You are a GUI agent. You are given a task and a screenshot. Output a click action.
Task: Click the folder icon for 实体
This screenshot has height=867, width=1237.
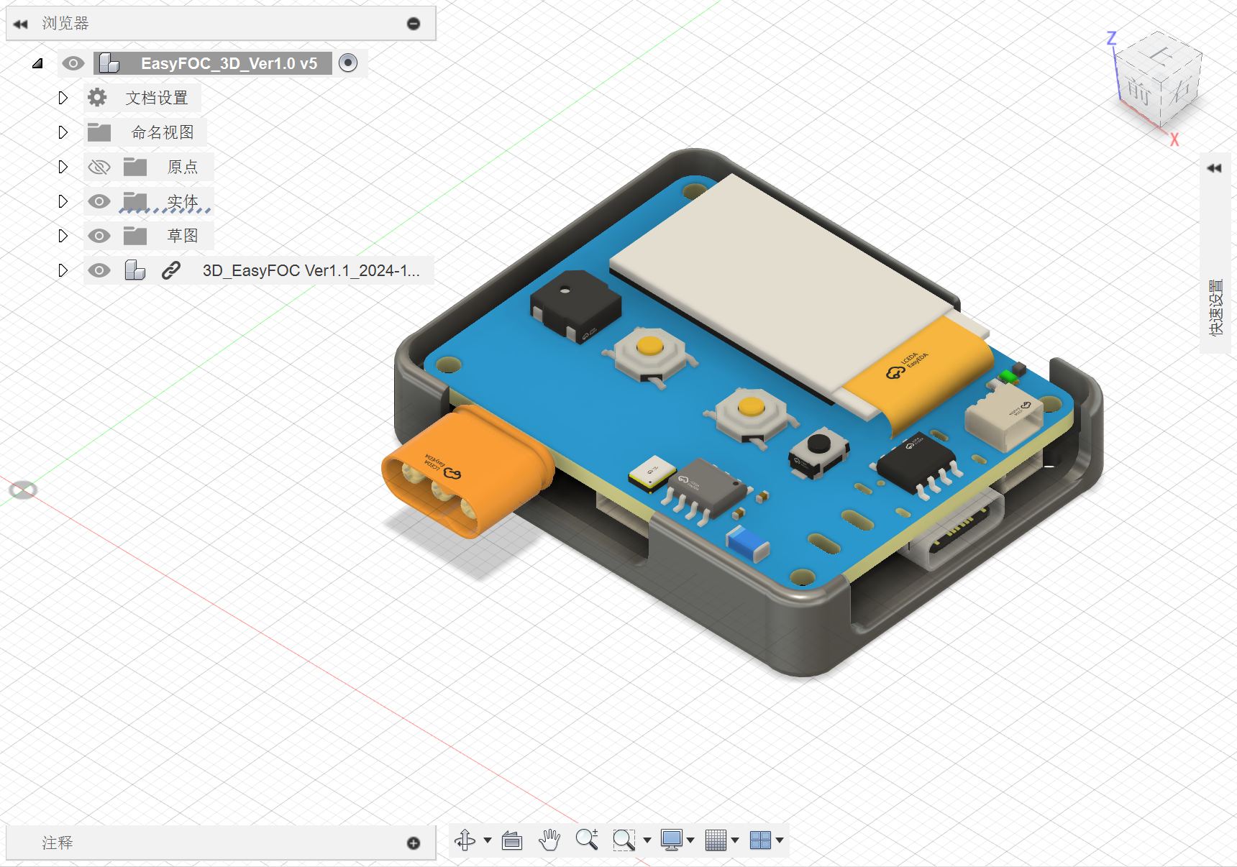[135, 201]
